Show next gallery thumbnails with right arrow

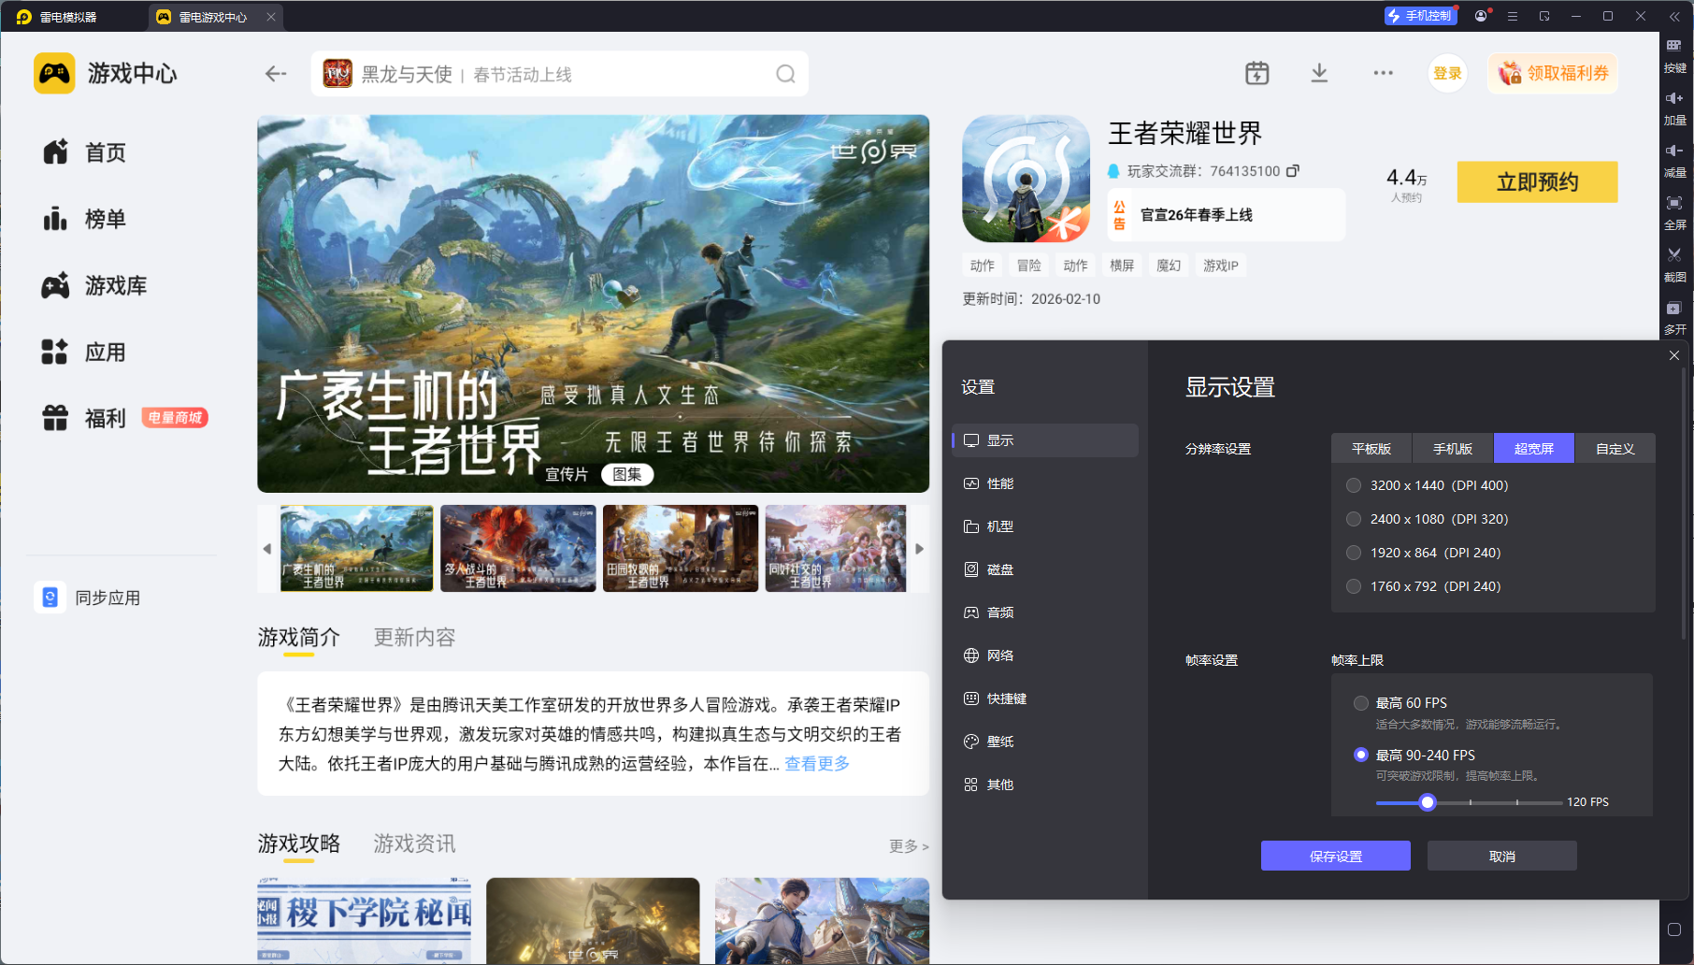click(920, 549)
